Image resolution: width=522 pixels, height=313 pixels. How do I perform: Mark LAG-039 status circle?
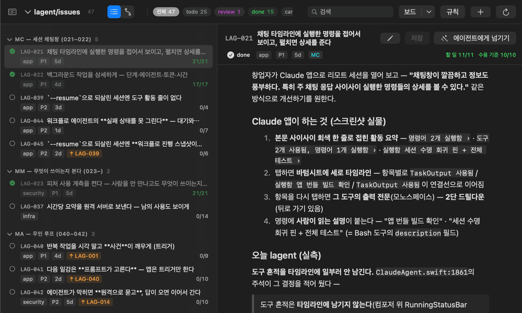12,97
